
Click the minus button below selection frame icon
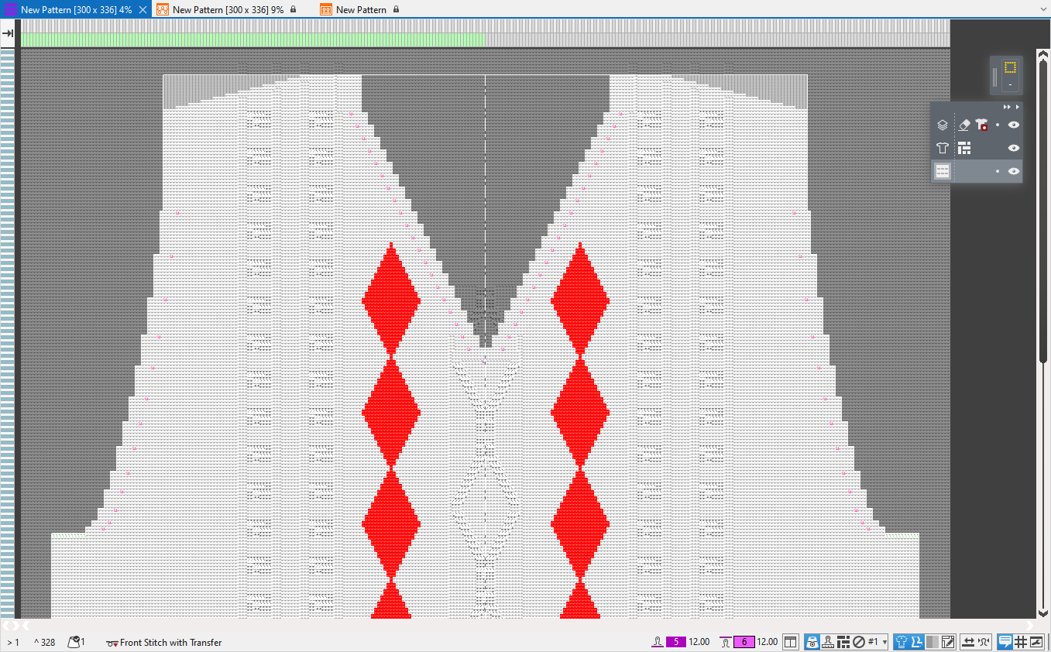pyautogui.click(x=1010, y=84)
